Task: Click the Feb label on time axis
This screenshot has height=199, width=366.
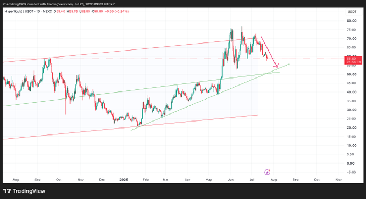Action: coord(146,180)
